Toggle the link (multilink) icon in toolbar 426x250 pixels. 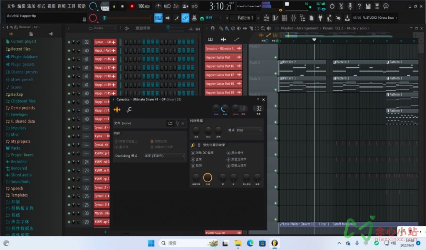tap(185, 18)
